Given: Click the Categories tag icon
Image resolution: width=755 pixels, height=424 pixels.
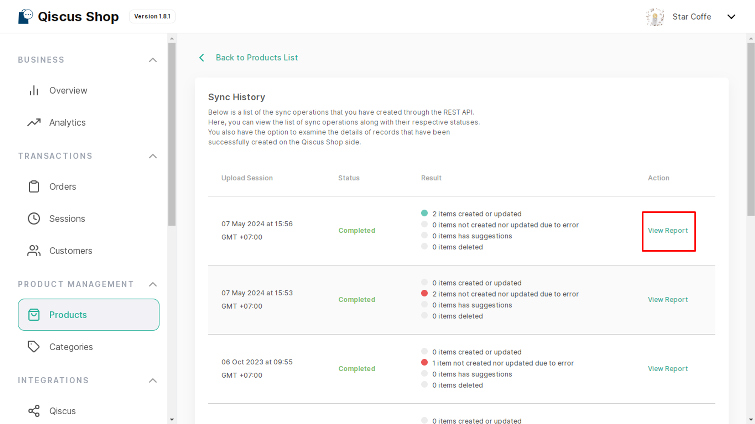Looking at the screenshot, I should click(x=34, y=347).
